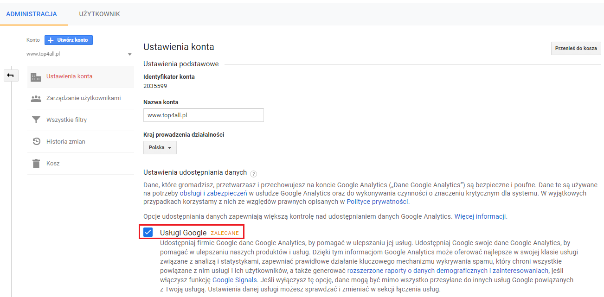Screen dimensions: 604x297
Task: Click the trash can icon for Kosz
Action: pos(36,164)
